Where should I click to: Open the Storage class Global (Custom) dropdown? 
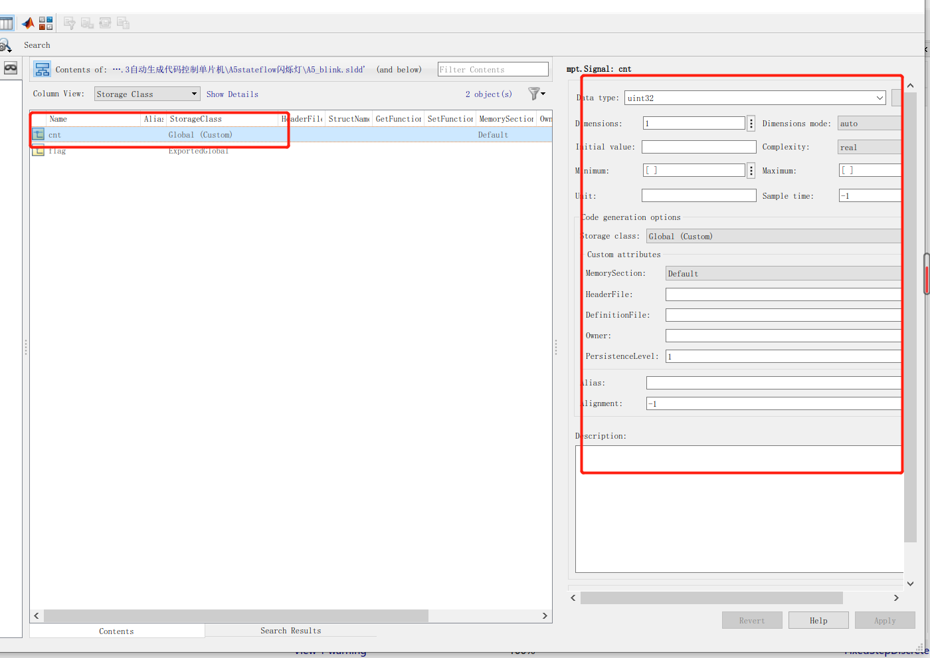(773, 237)
